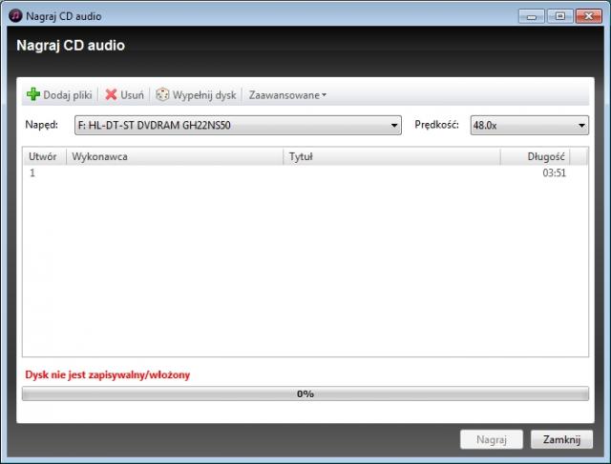
Task: Click the 03:51 track duration cell
Action: coord(554,173)
